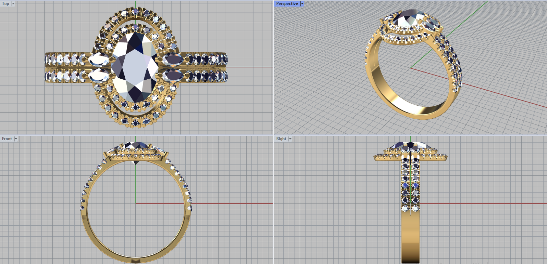Click the sizing notch at ring bottom in Front view
The image size is (548, 264).
(136, 261)
